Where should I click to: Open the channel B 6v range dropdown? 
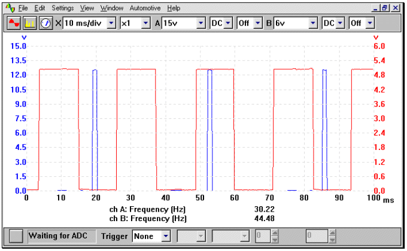tap(312, 23)
